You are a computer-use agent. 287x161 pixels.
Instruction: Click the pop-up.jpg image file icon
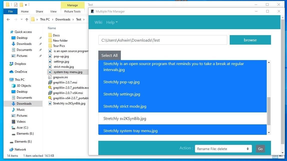pos(50,56)
